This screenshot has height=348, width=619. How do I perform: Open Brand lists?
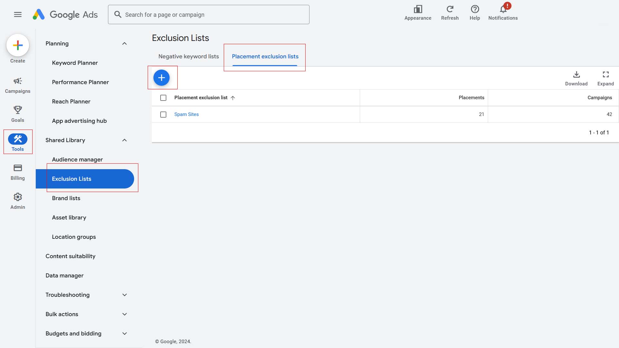point(66,198)
